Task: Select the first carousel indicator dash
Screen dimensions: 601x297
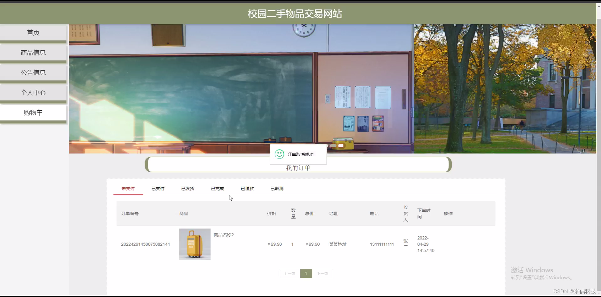Action: click(334, 146)
